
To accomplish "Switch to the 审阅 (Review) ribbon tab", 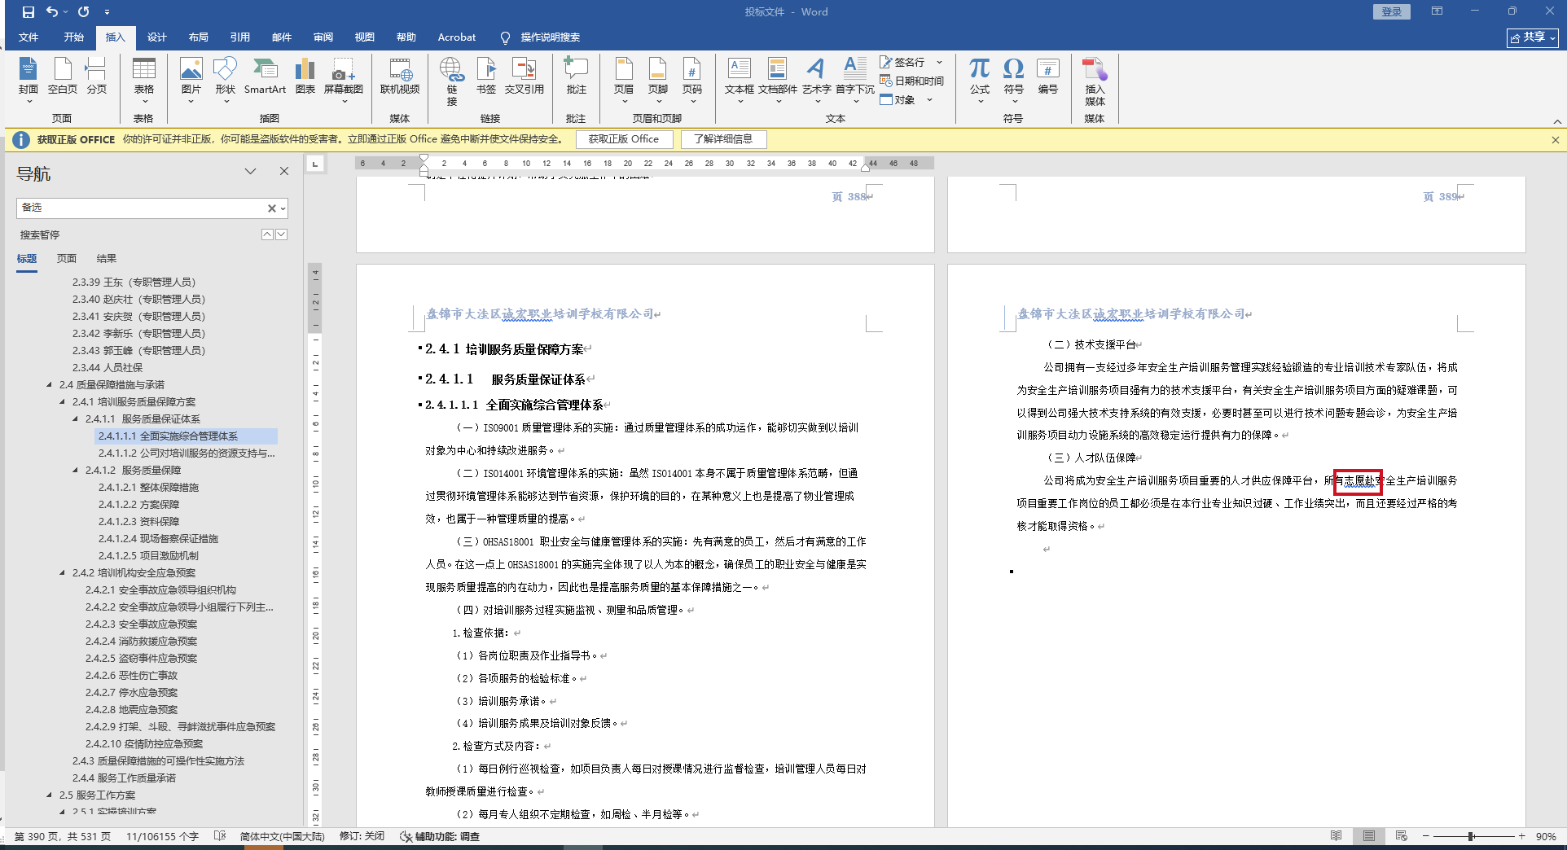I will (323, 37).
